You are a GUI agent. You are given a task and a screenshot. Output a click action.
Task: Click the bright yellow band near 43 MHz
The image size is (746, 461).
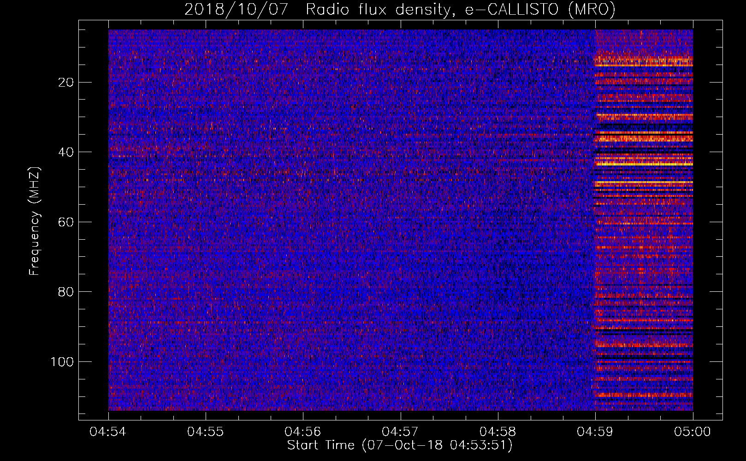pos(644,163)
